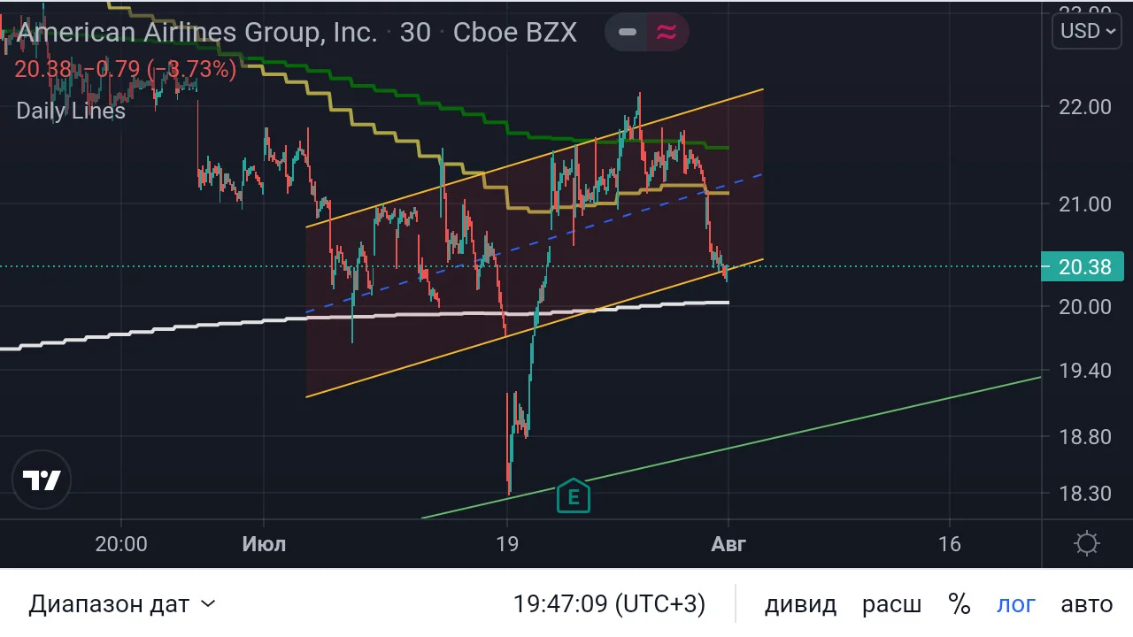
Task: Click the Cboe BZX exchange label
Action: tap(514, 33)
